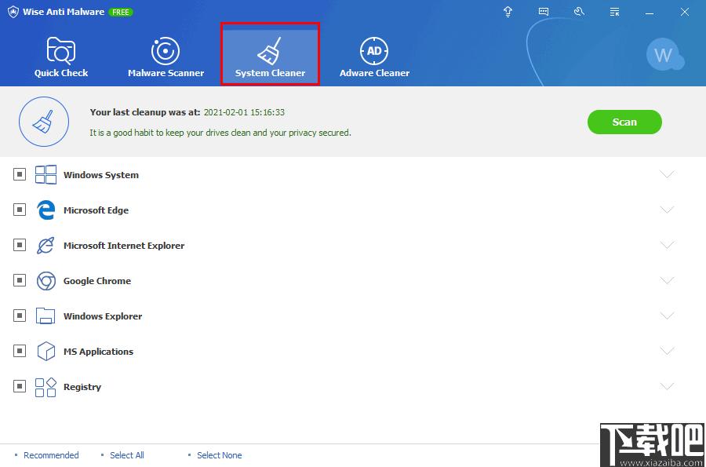Click the Select None link

click(220, 455)
